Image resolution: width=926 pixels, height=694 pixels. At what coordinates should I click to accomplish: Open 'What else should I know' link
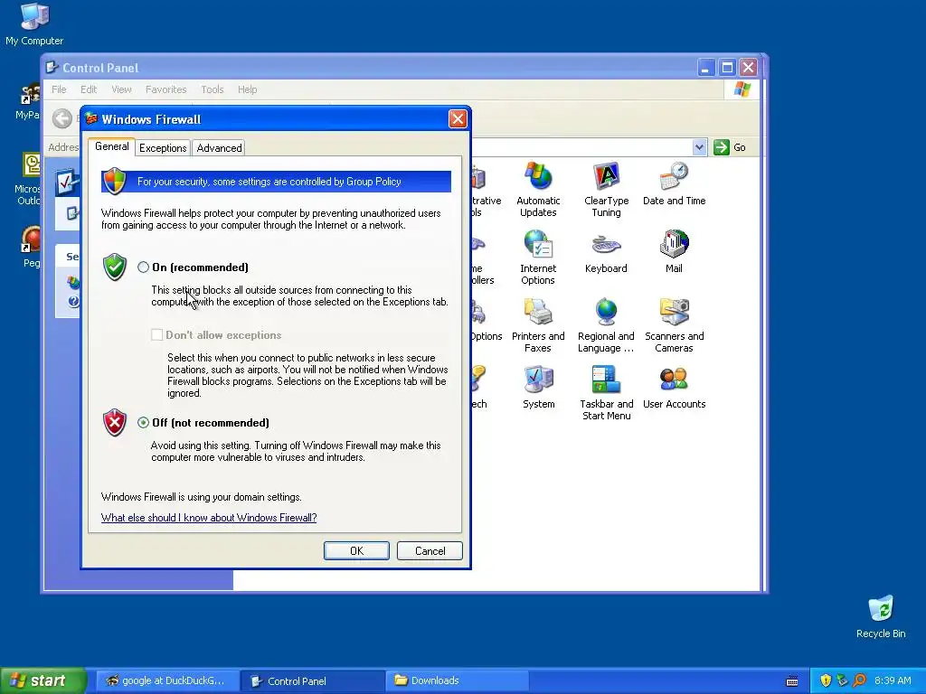(209, 518)
